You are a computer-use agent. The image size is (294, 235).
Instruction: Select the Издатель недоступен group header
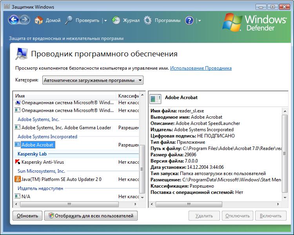pyautogui.click(x=40, y=188)
